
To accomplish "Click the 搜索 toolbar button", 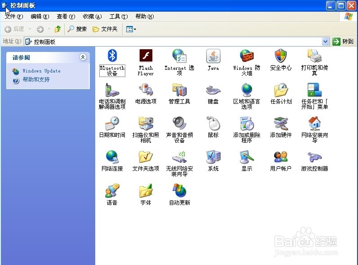I will [77, 29].
